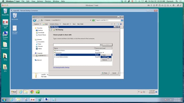Click the F/X icon in the Windows taskbar

pos(32,100)
